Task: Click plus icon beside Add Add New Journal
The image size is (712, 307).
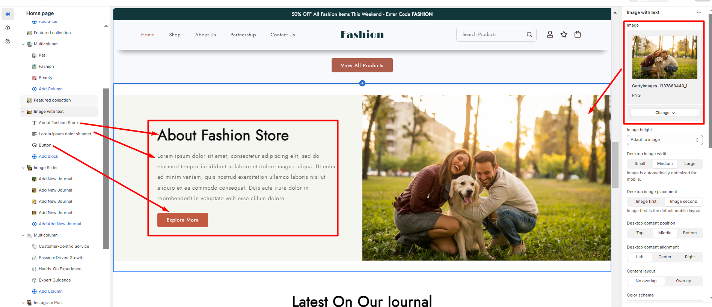Action: [35, 224]
